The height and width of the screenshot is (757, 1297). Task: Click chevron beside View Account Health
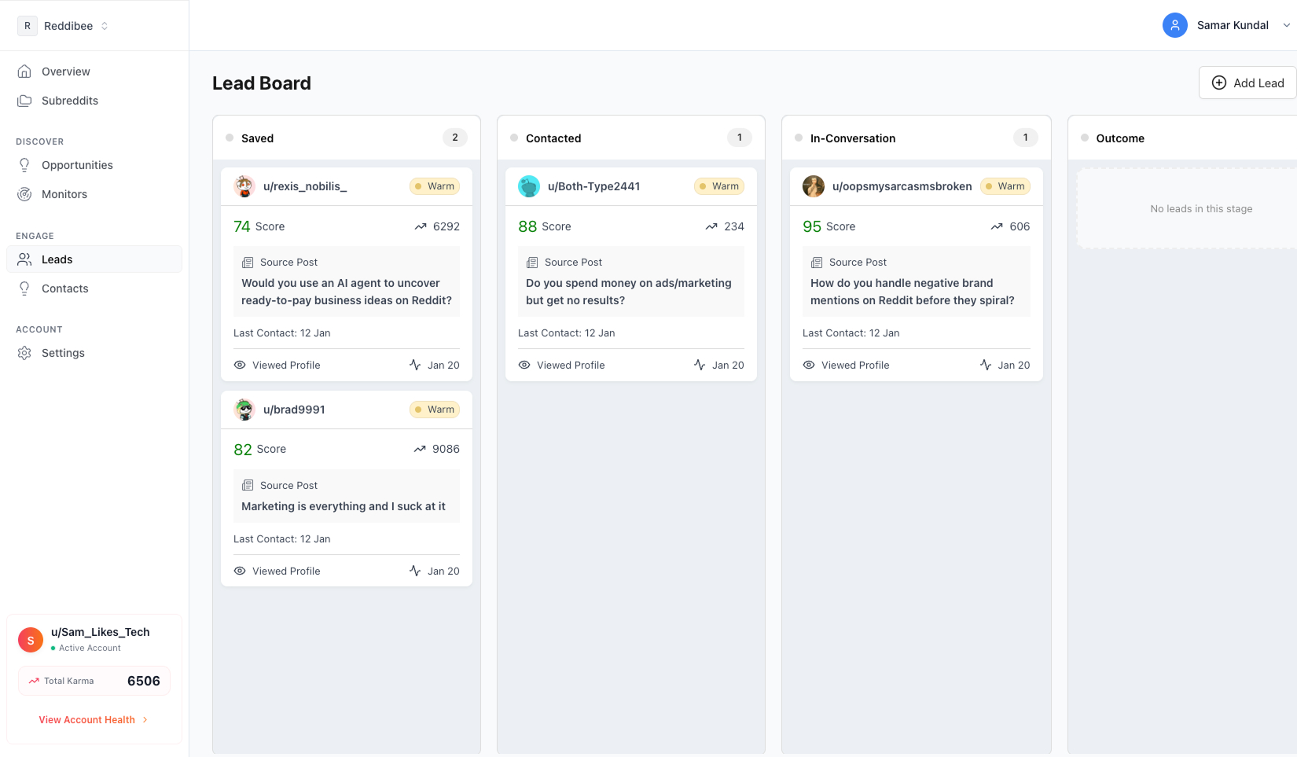145,720
